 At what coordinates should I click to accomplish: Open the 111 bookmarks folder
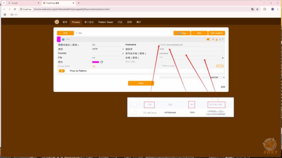pyautogui.click(x=14, y=15)
